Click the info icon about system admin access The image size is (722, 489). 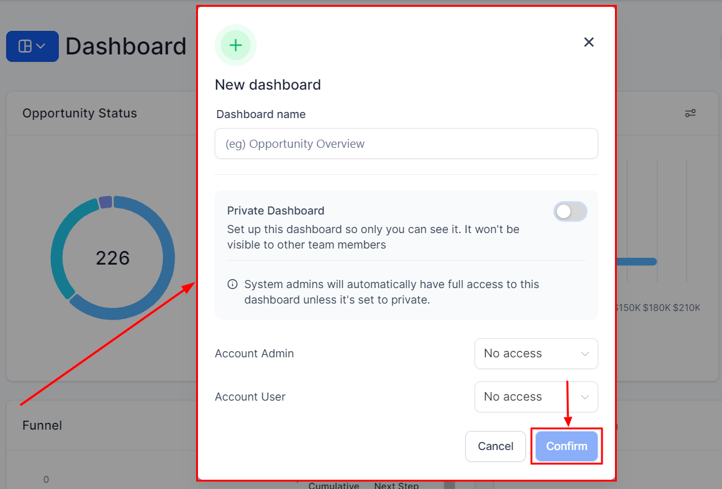[x=232, y=284]
